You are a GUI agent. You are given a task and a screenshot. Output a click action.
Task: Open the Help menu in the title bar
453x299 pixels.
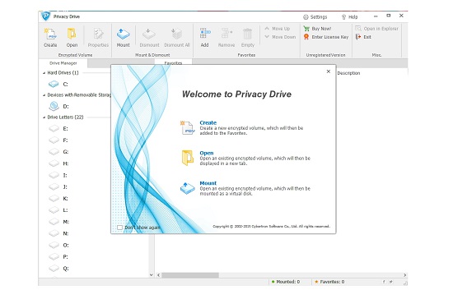click(349, 17)
